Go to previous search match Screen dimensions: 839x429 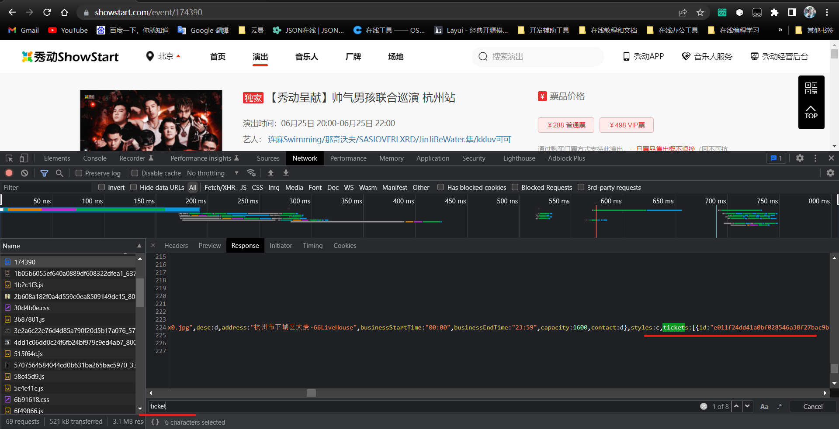[x=736, y=406]
